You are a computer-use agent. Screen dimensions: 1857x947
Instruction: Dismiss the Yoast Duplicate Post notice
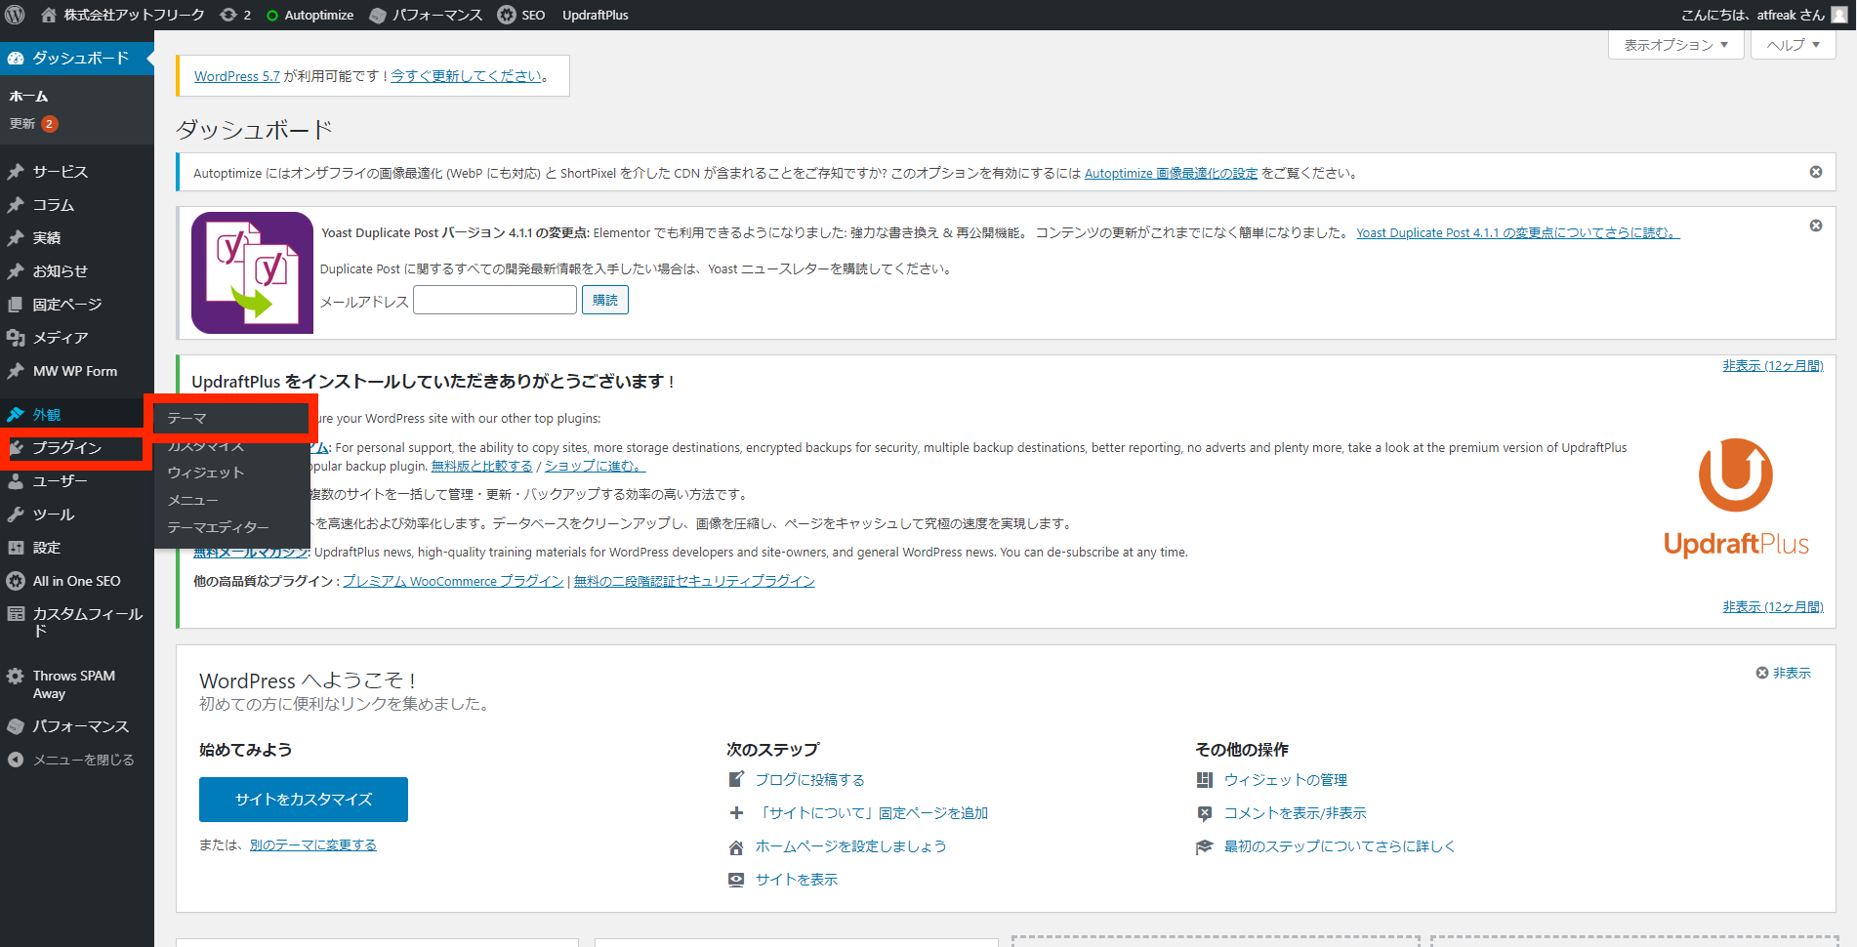pos(1816,226)
